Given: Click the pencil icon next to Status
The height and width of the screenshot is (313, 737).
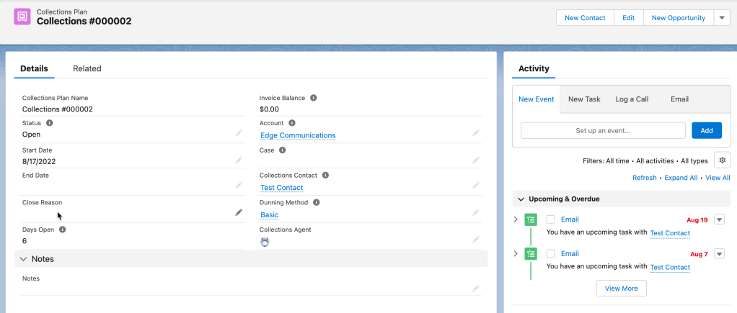Looking at the screenshot, I should (x=239, y=134).
